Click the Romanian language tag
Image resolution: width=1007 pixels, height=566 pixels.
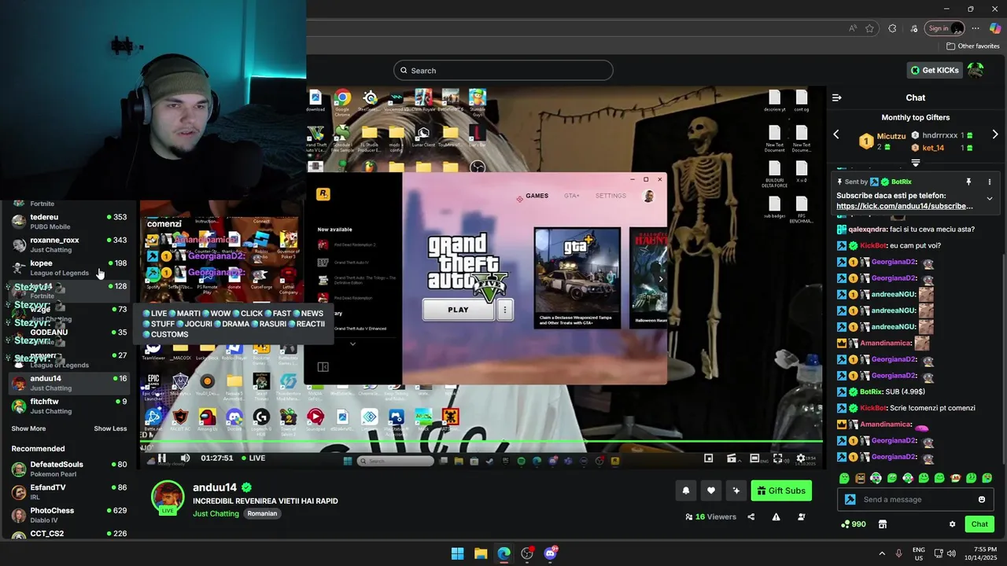point(262,513)
